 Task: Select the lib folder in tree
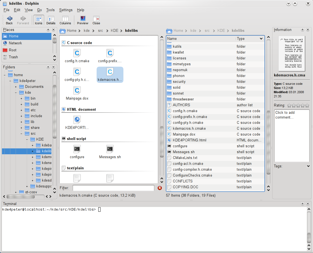pos(32,122)
